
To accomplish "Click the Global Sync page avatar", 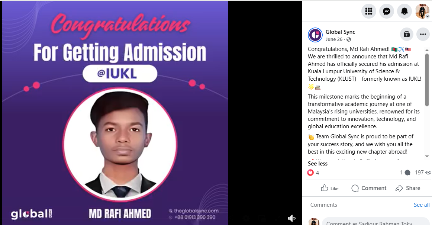I will (x=315, y=35).
